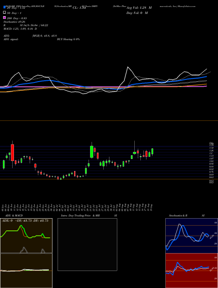Select the '50 Day = 1' legend text
Screen dimensions: 218x288
coord(14,13)
